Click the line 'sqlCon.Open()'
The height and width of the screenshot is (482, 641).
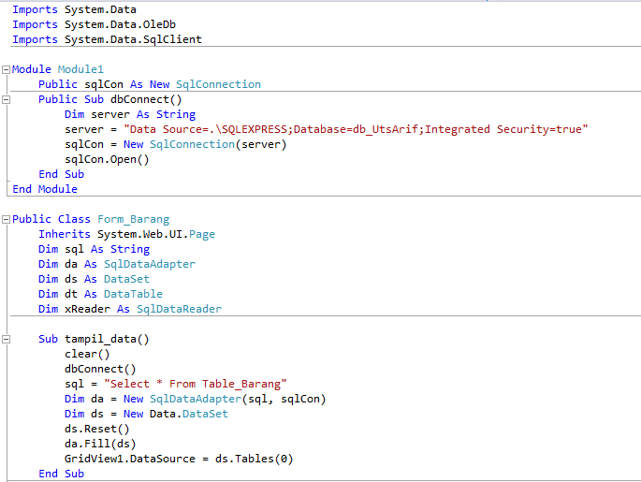pos(107,159)
